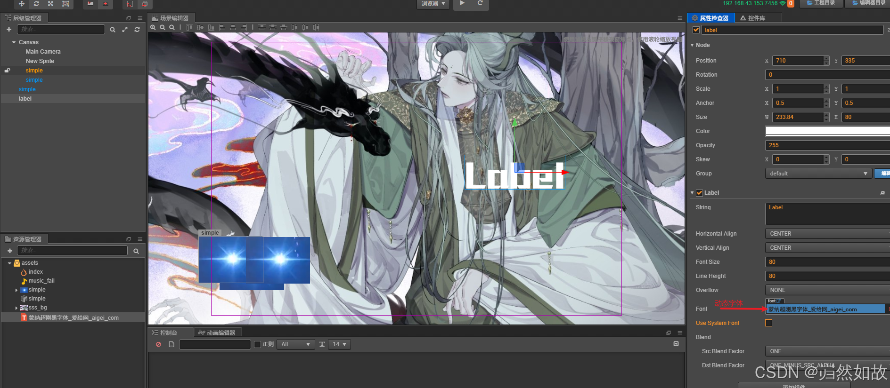Click the Position X input field

pyautogui.click(x=798, y=61)
